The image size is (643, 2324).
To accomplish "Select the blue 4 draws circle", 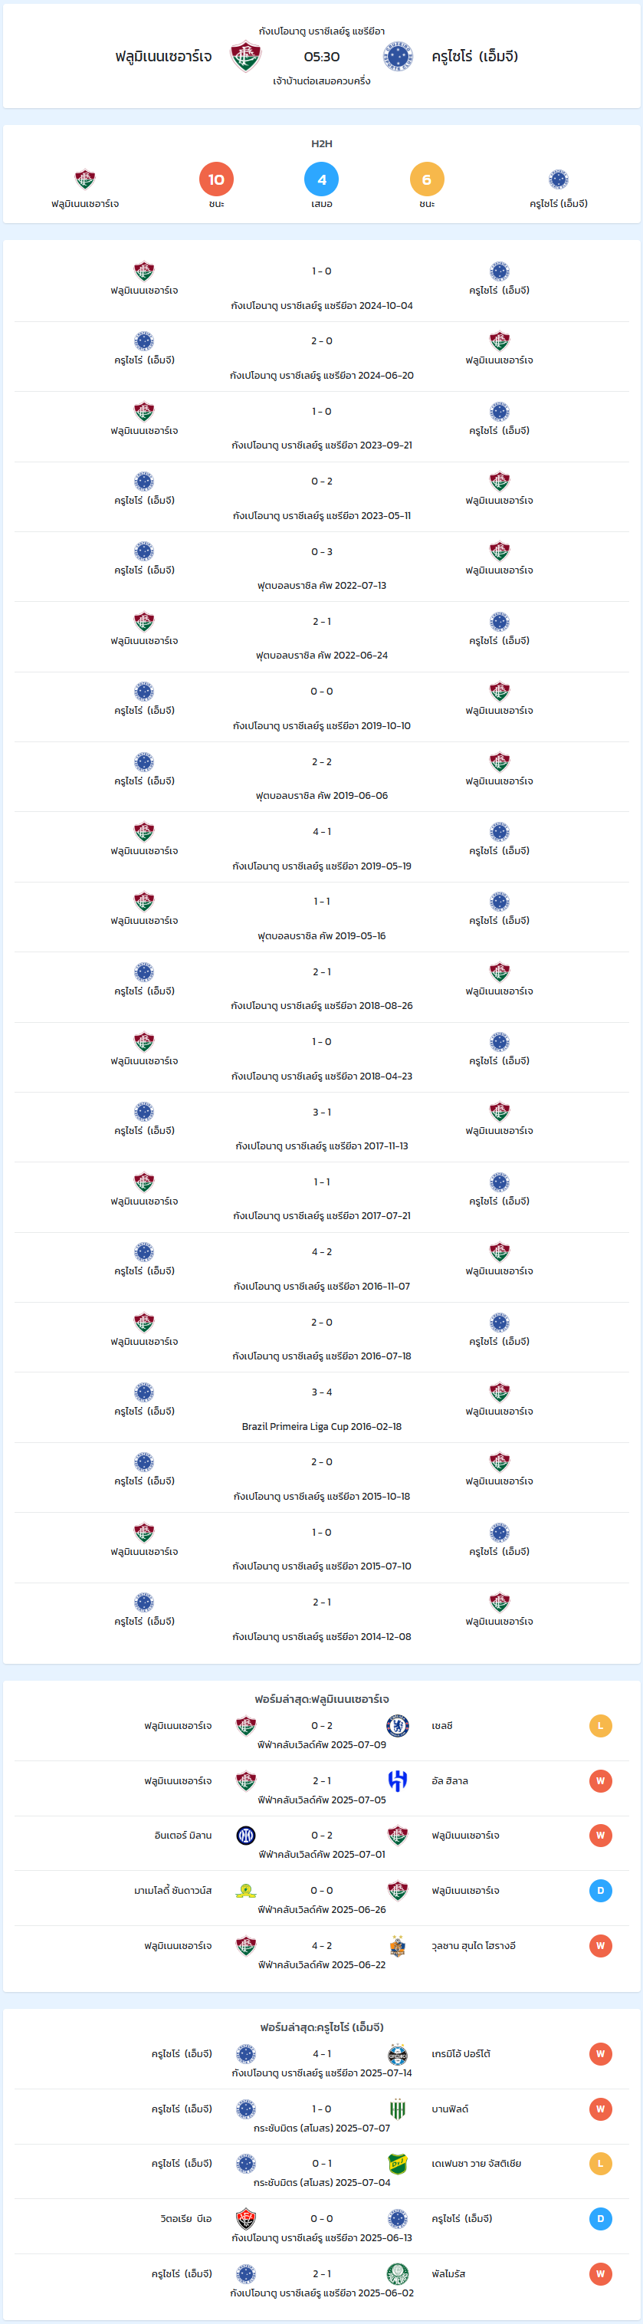I will tap(322, 179).
